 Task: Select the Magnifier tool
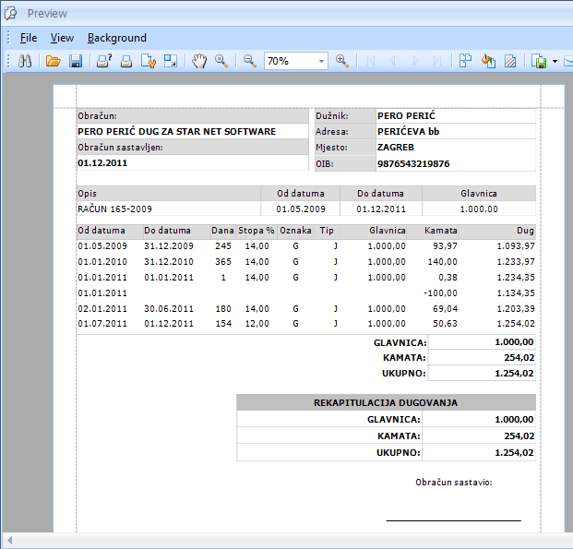pos(221,61)
